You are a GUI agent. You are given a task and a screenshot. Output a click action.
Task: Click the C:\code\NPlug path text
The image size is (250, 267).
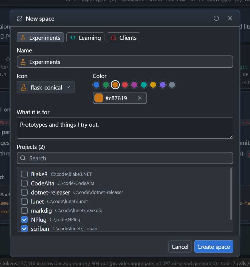(x=65, y=219)
